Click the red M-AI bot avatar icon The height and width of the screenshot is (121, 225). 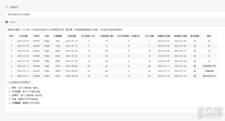[7, 22]
